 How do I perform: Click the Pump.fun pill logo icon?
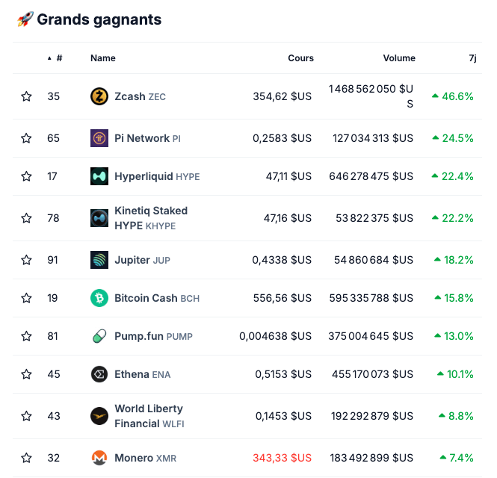click(x=99, y=336)
